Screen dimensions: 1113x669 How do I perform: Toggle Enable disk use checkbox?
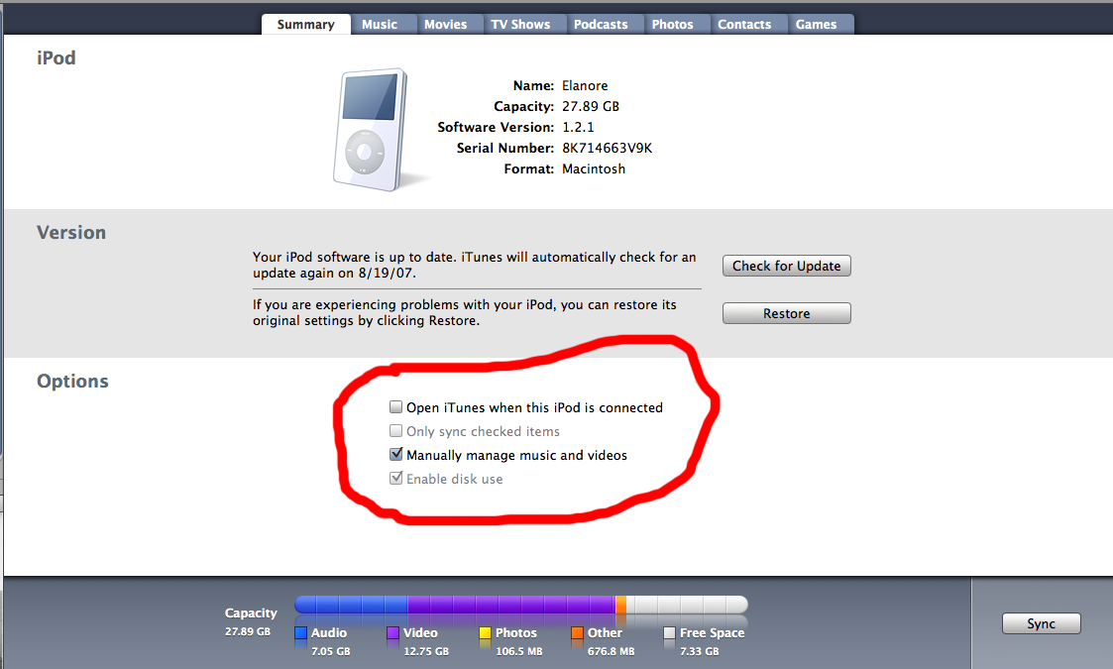pyautogui.click(x=396, y=478)
